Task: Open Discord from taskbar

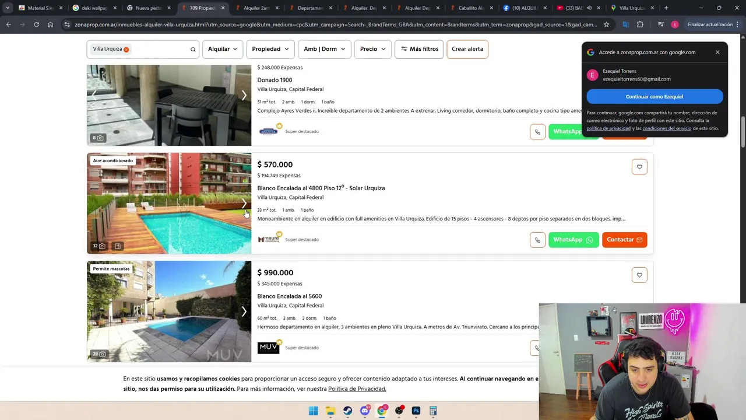Action: (x=365, y=411)
